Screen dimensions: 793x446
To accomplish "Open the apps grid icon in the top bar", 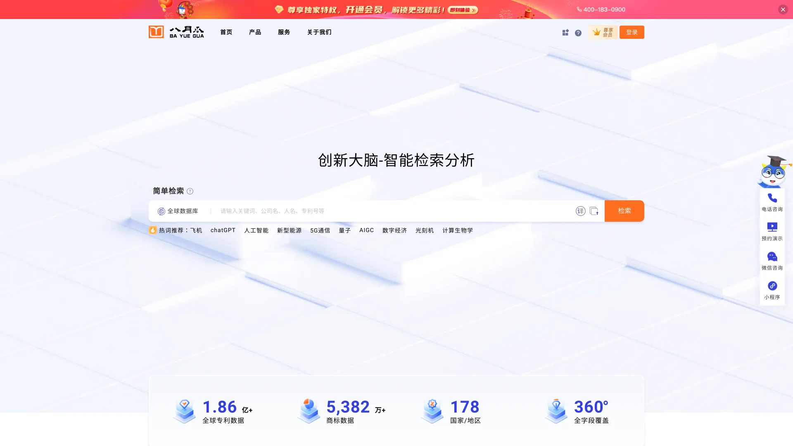I will click(565, 32).
